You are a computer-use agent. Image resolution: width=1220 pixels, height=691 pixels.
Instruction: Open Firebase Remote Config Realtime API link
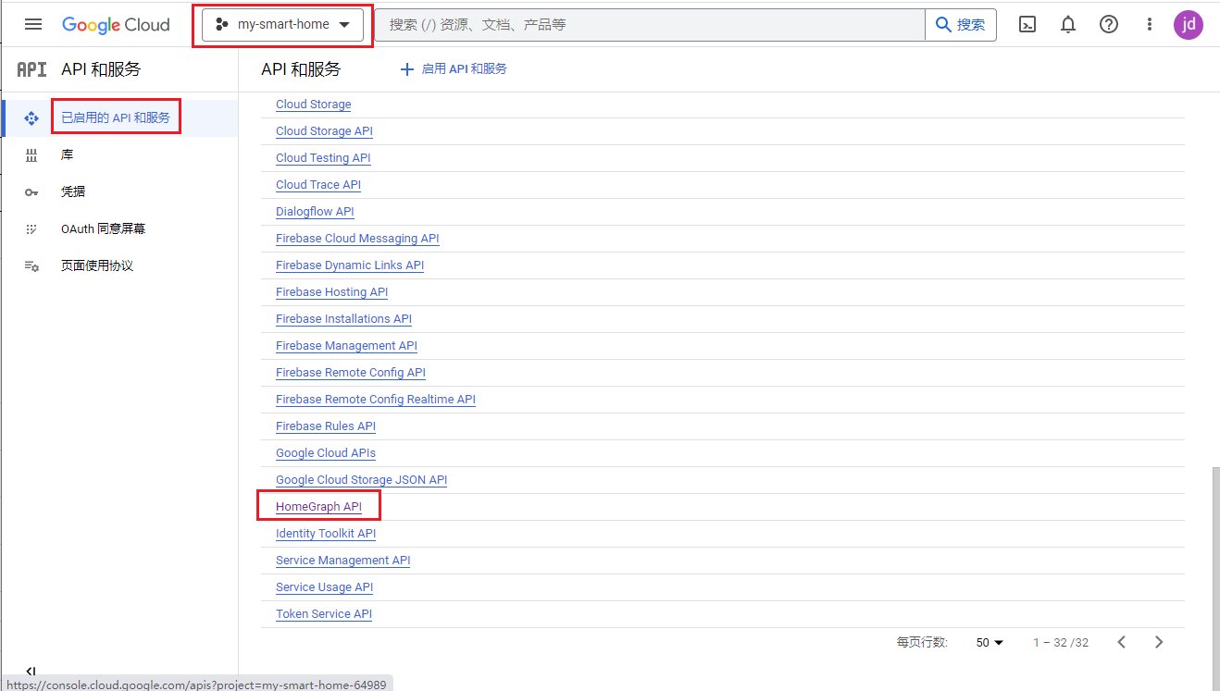tap(376, 400)
